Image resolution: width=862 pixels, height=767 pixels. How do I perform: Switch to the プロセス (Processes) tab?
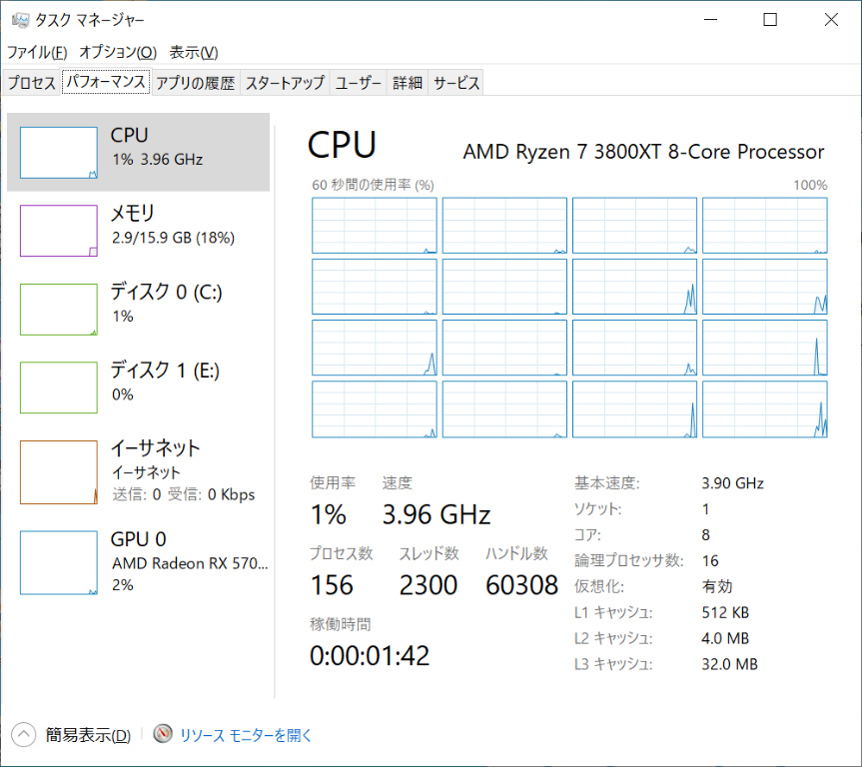point(32,83)
